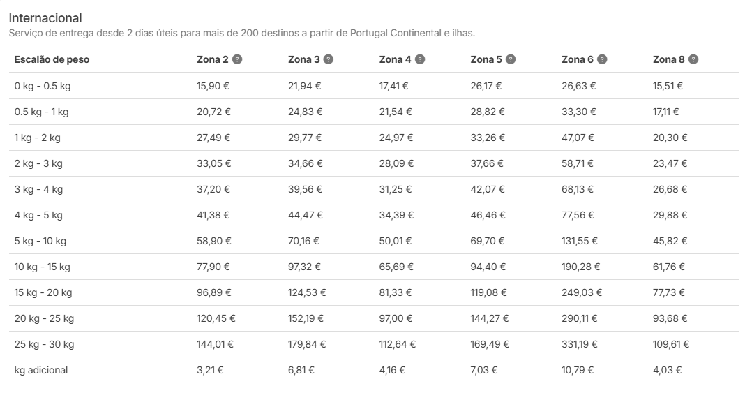Click the 25 kg - 30 kg row label

tap(44, 344)
